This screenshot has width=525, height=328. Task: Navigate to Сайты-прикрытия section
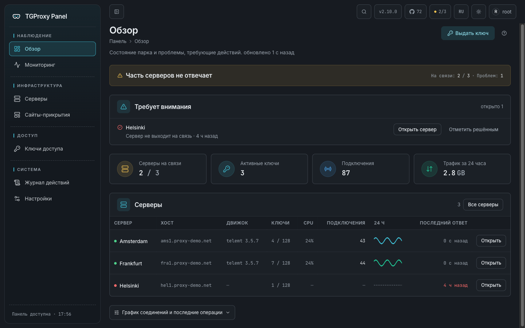pyautogui.click(x=52, y=115)
